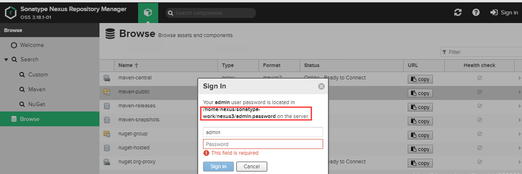Open nuget-group row chevron arrow
The image size is (522, 174).
519,134
